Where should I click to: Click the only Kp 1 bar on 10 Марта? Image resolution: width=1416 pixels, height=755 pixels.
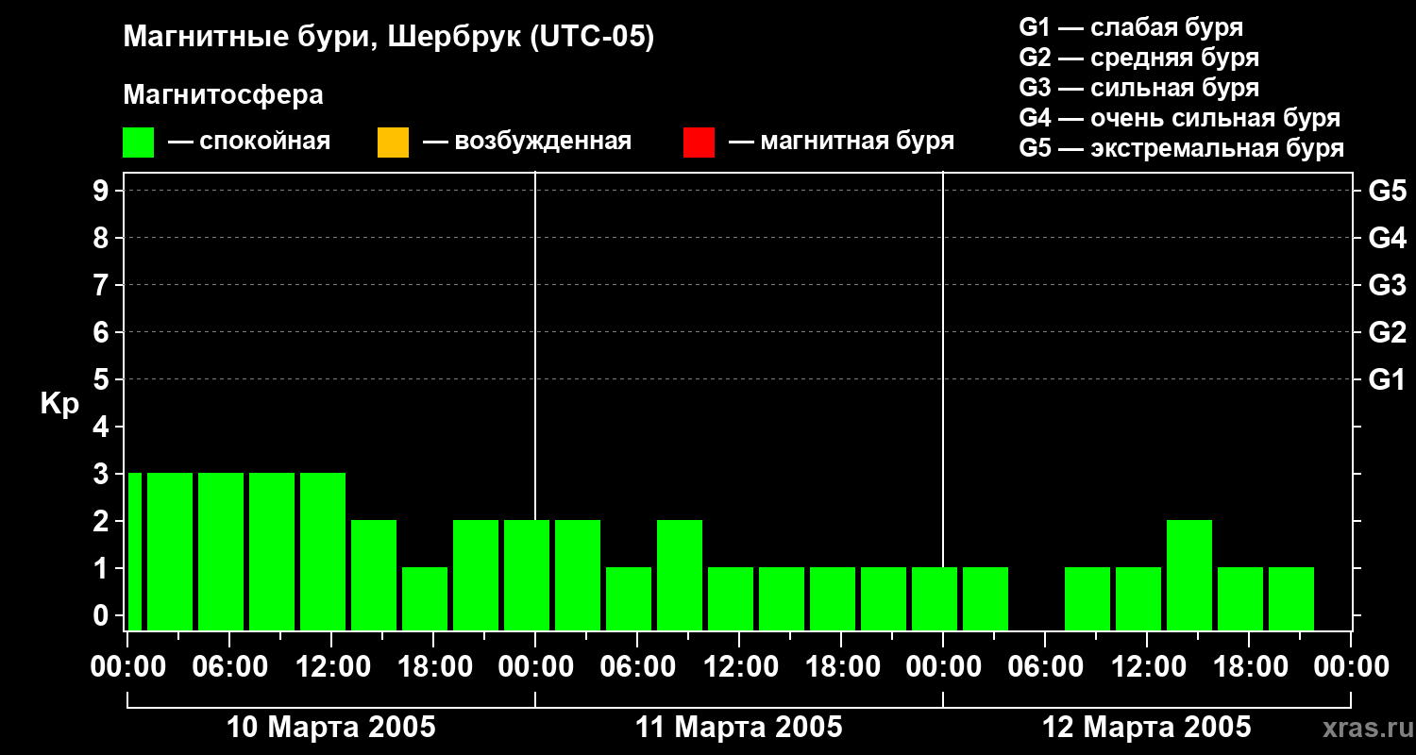(x=425, y=598)
